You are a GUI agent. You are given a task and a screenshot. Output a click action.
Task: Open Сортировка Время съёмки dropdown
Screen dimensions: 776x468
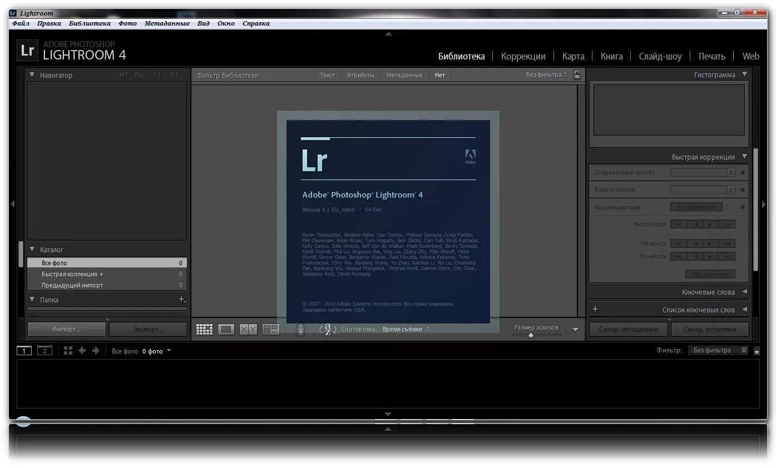406,329
